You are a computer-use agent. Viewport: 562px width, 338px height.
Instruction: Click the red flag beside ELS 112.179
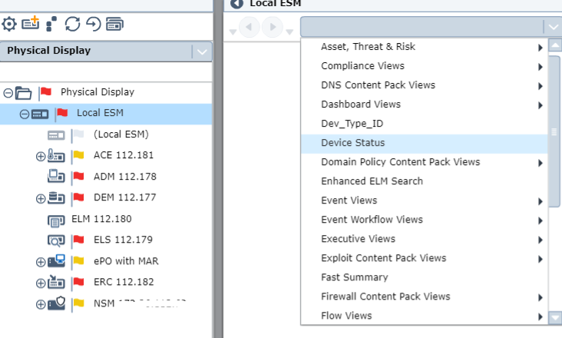tap(78, 240)
